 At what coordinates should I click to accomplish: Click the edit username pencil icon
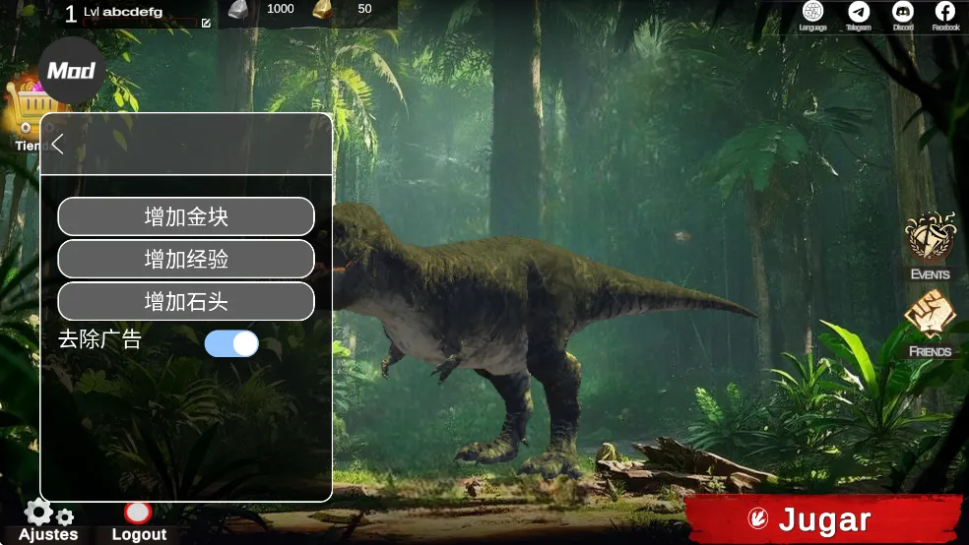[x=206, y=23]
